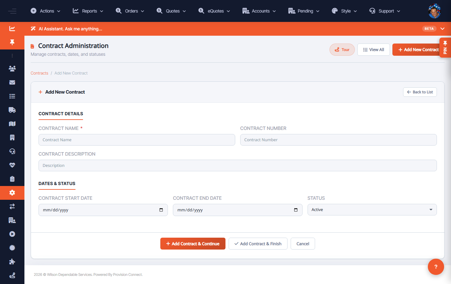Open the headset support sidebar icon
Screen dimensions: 451x284
(12, 151)
